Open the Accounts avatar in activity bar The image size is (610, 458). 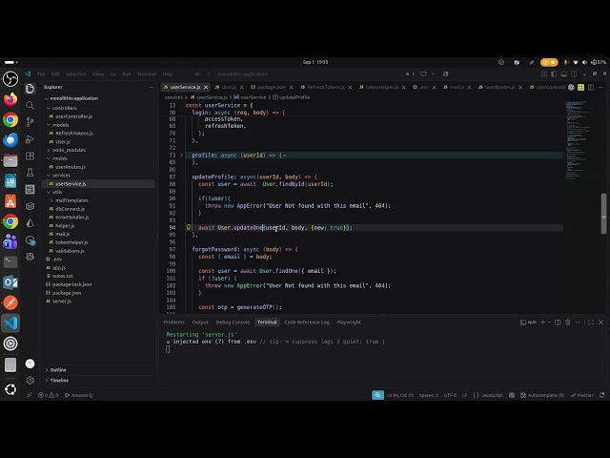pyautogui.click(x=30, y=364)
